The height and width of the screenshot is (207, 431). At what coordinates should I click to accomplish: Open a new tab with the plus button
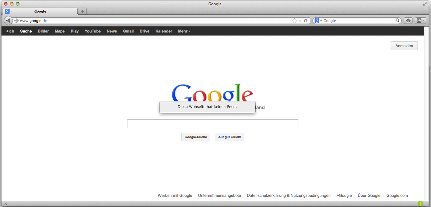[82, 11]
